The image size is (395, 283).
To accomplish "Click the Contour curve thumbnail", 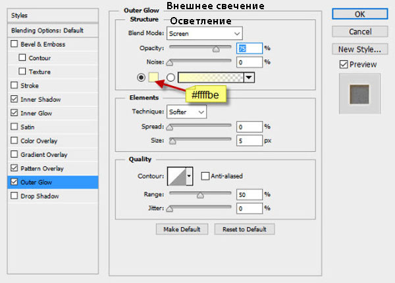I will click(177, 176).
